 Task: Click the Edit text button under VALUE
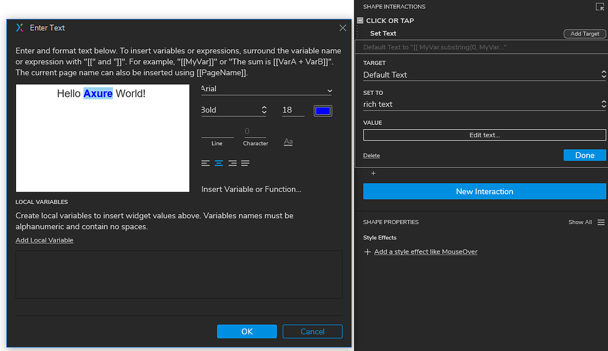(484, 135)
